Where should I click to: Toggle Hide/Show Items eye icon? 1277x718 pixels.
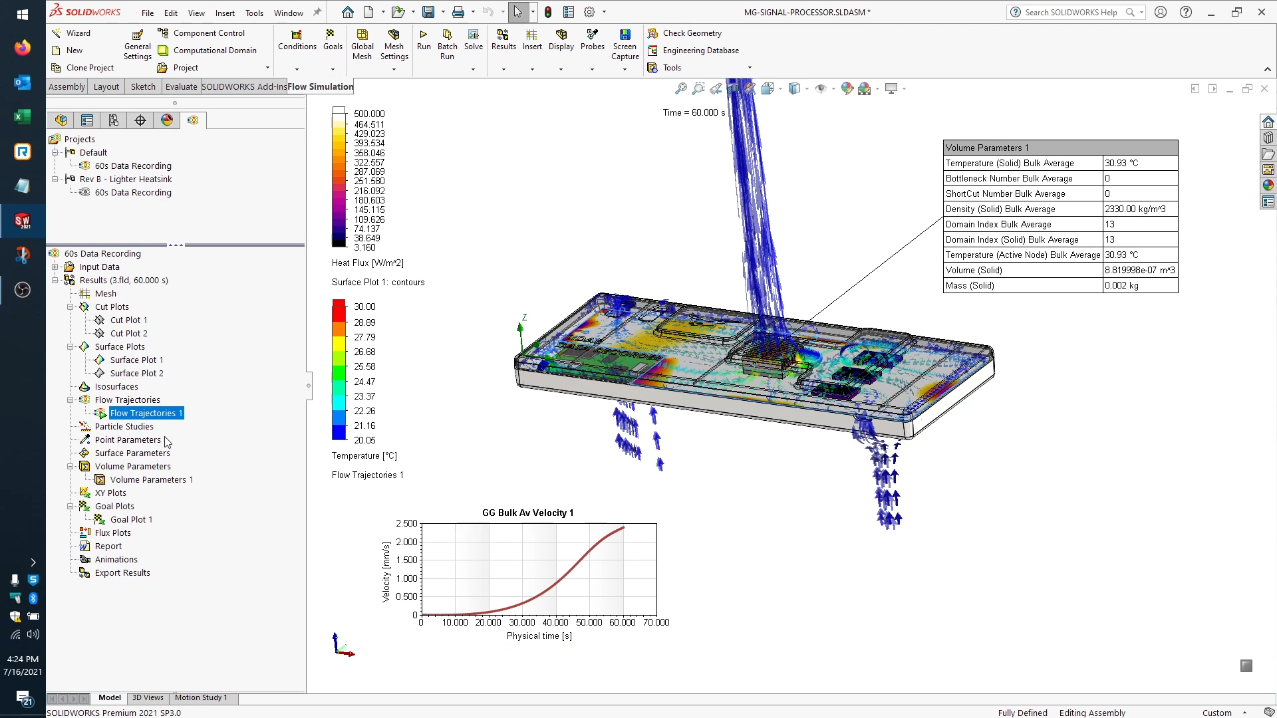pyautogui.click(x=821, y=88)
